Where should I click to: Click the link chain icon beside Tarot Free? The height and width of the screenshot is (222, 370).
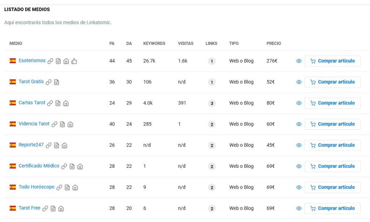pos(45,208)
